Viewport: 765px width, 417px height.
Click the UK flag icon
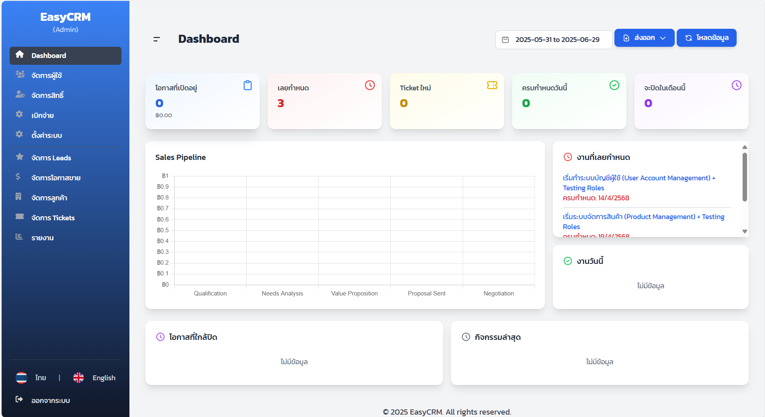coord(79,377)
